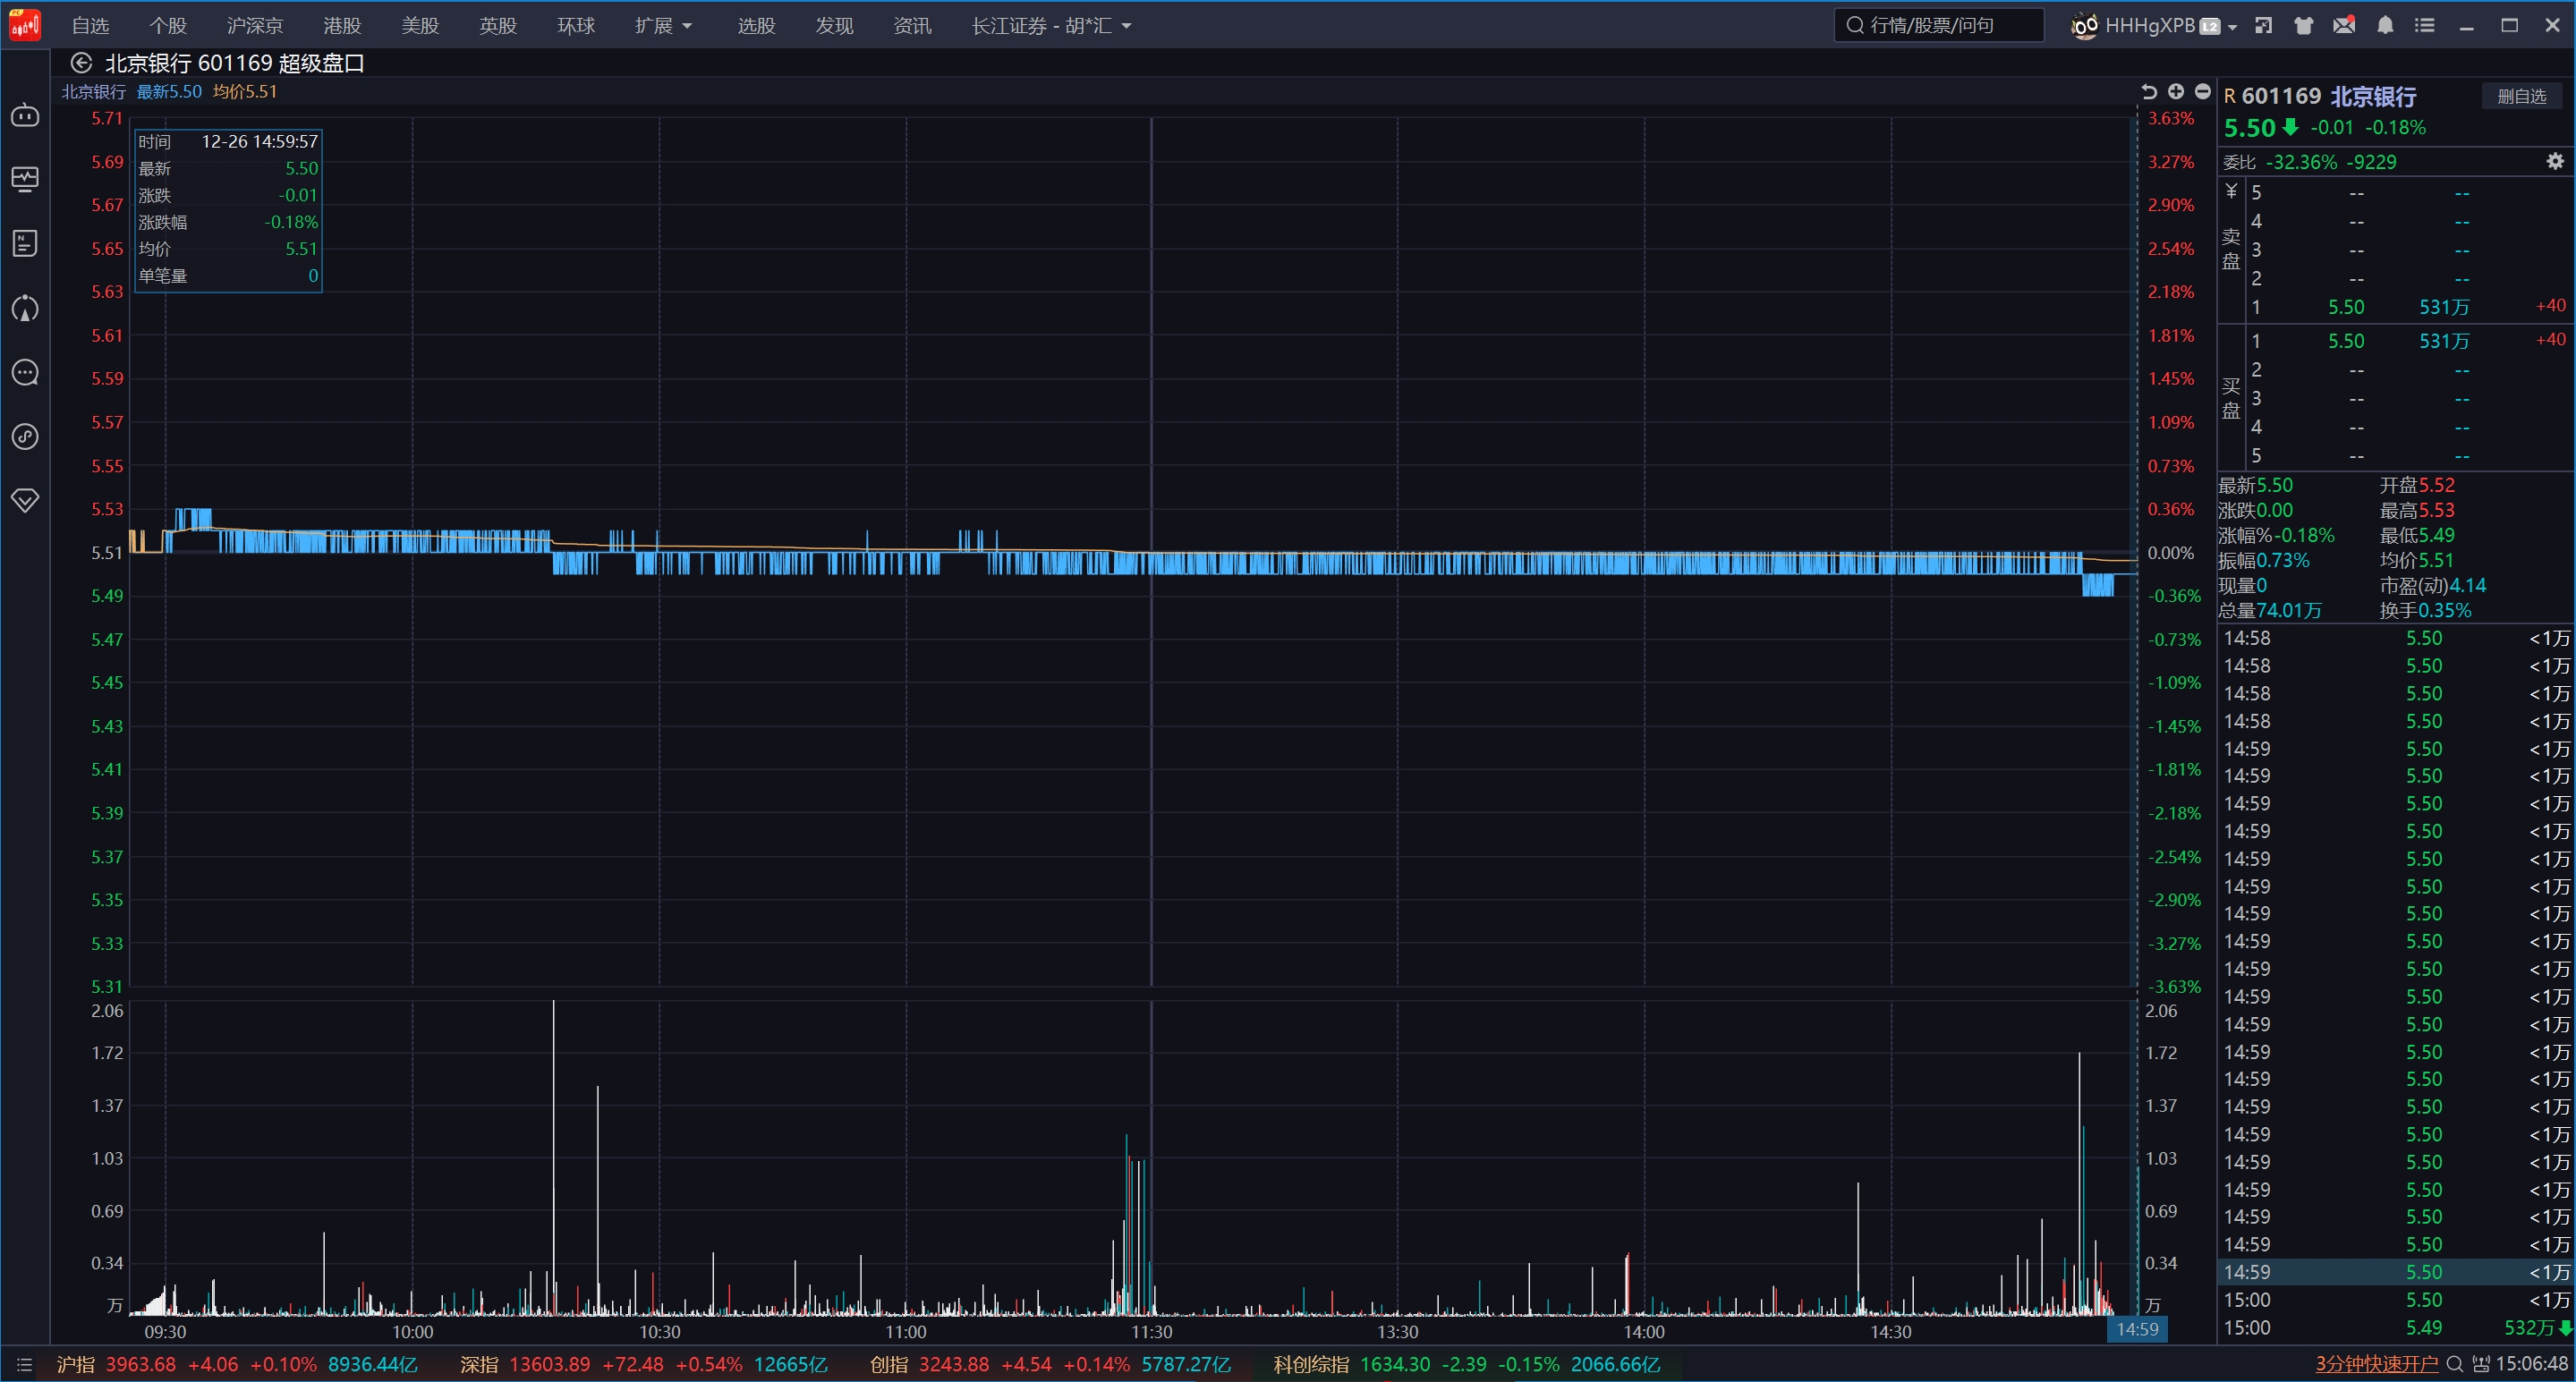
Task: Zoom in chart with plus icon
Action: click(2175, 92)
